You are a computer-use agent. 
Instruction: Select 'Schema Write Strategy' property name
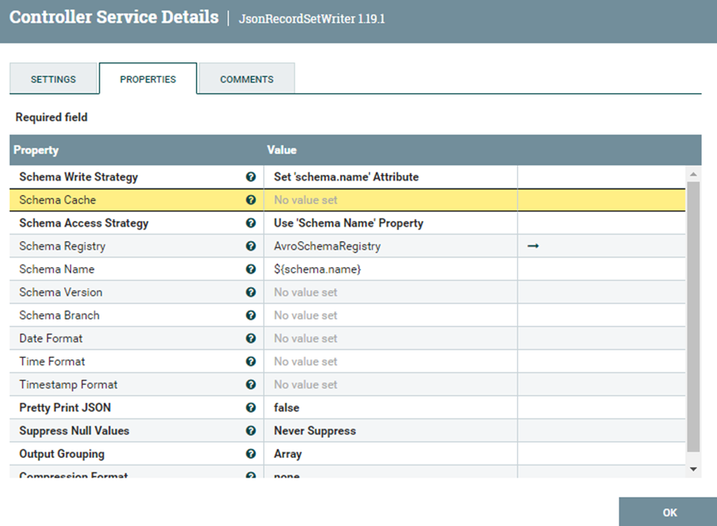point(78,177)
